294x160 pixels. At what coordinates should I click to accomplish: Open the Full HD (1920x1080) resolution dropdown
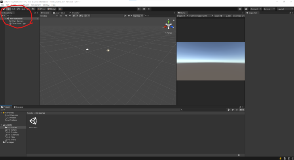201,16
